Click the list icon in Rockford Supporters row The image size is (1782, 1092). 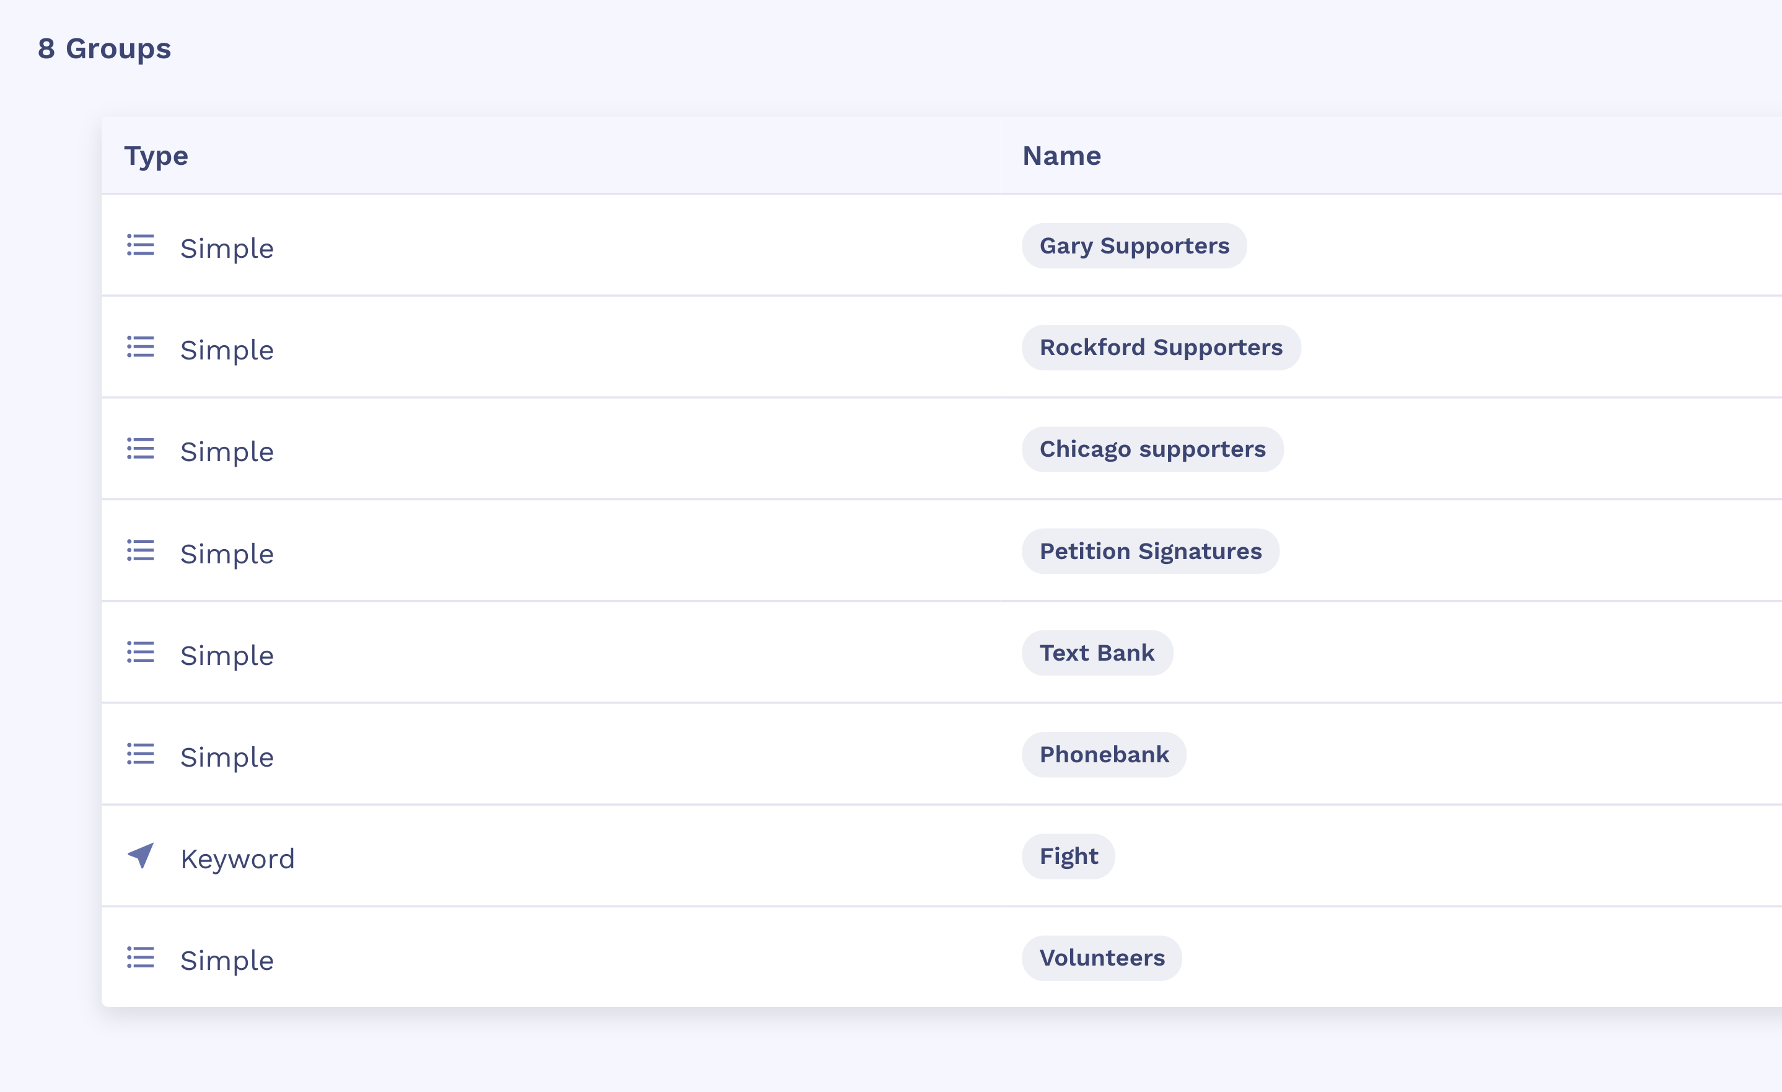[x=140, y=347]
